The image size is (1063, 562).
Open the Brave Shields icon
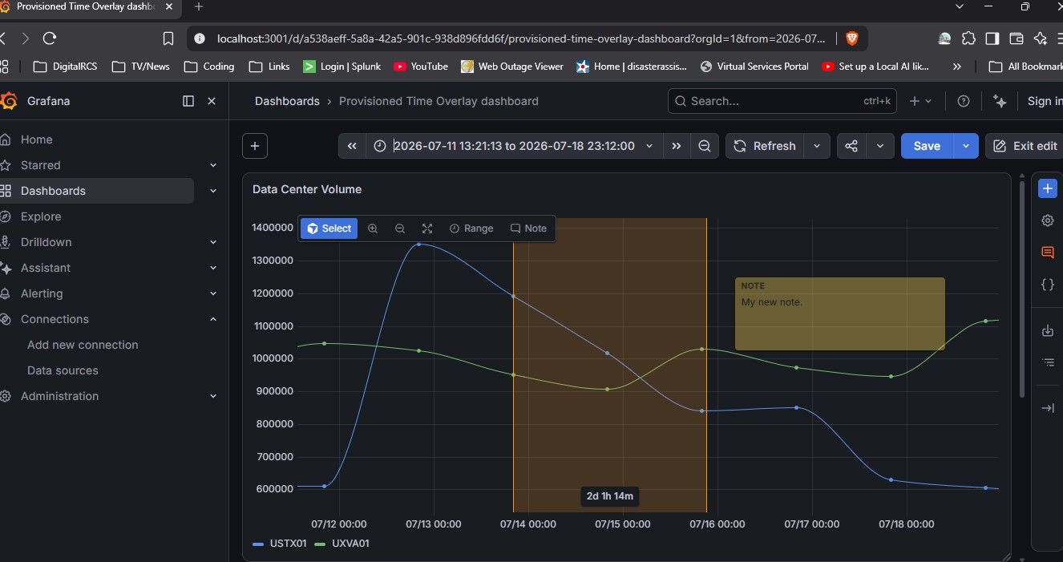851,38
